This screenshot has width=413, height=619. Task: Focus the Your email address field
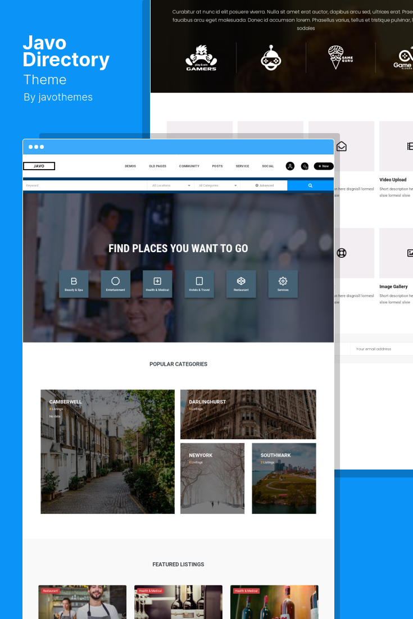pos(382,349)
